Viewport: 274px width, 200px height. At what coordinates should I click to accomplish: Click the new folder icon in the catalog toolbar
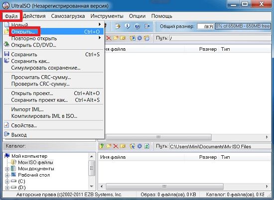[x=109, y=146]
